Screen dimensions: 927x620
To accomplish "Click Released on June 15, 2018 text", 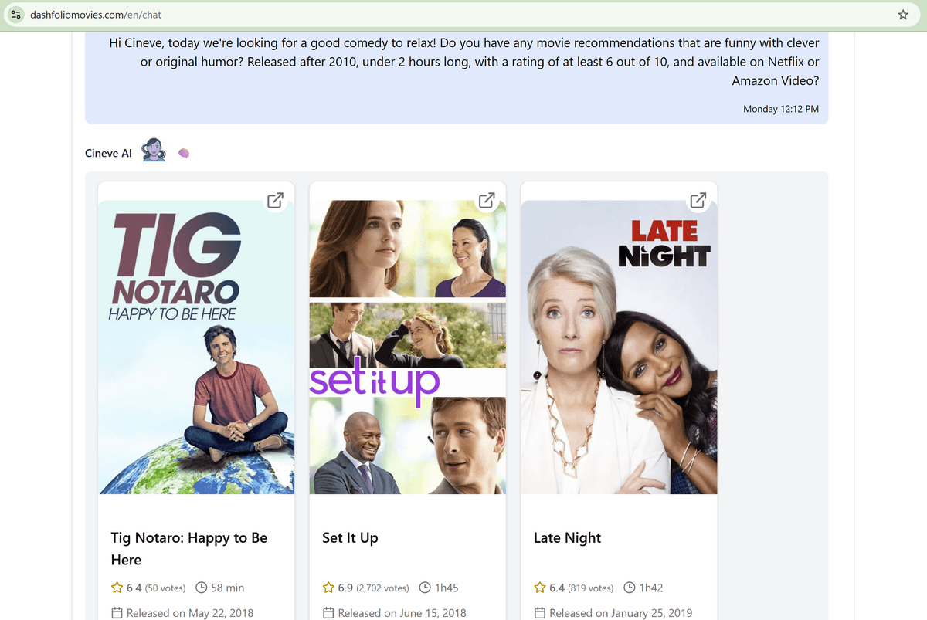I will click(x=402, y=613).
